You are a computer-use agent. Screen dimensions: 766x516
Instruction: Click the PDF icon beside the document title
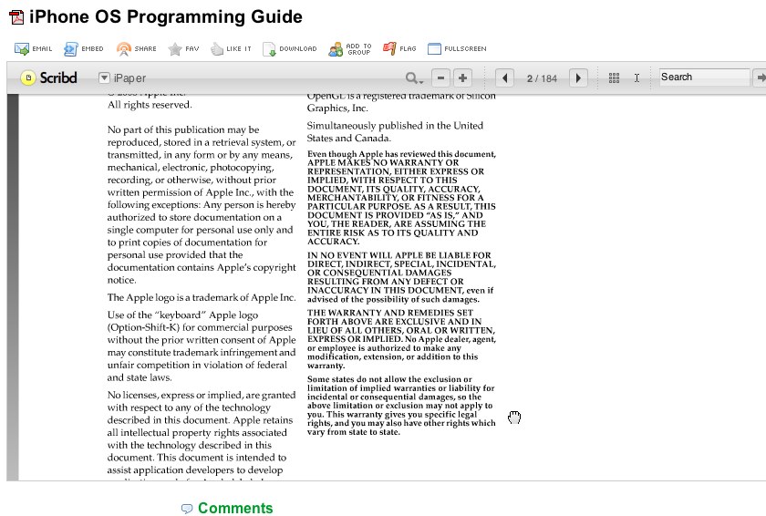tap(16, 17)
